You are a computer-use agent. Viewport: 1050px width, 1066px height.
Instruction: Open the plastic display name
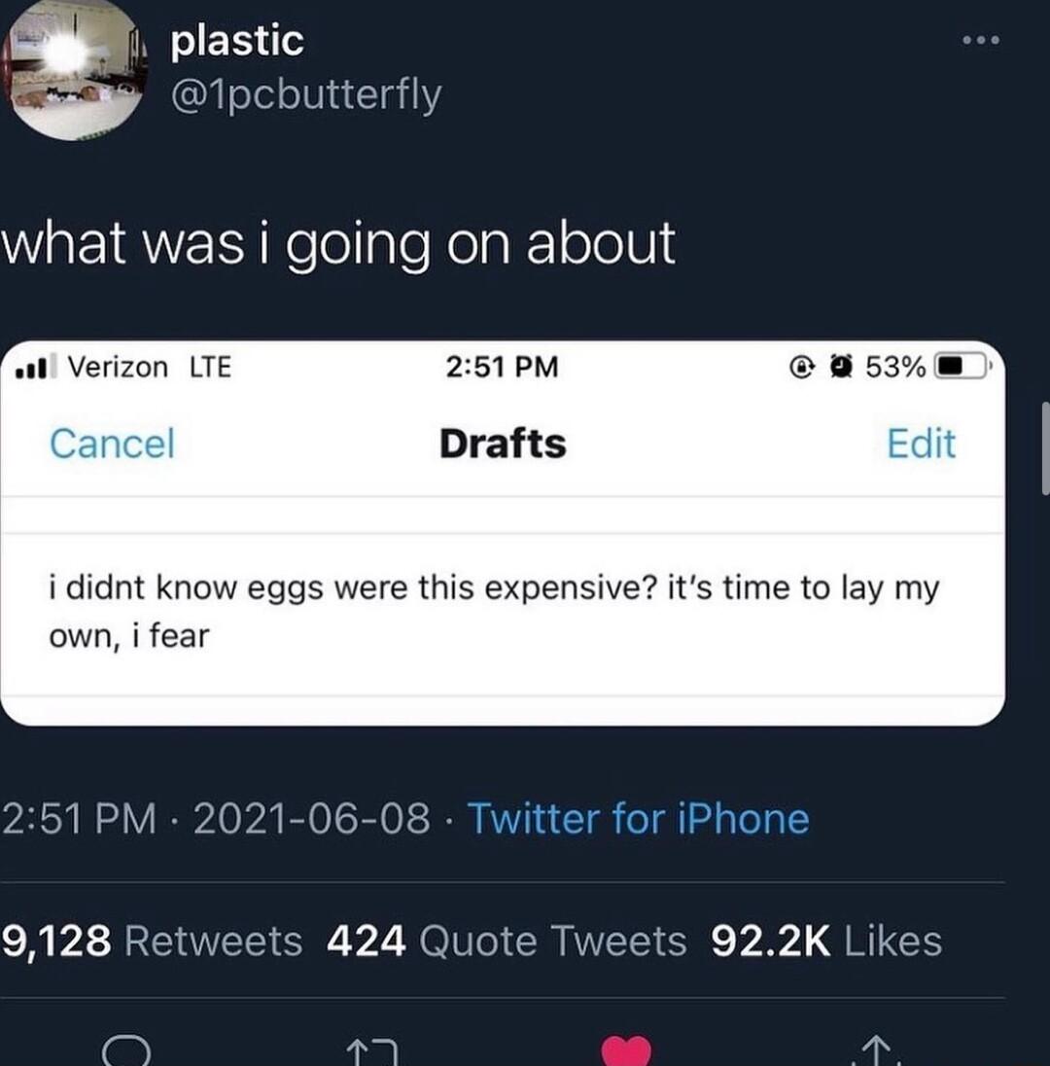[236, 41]
